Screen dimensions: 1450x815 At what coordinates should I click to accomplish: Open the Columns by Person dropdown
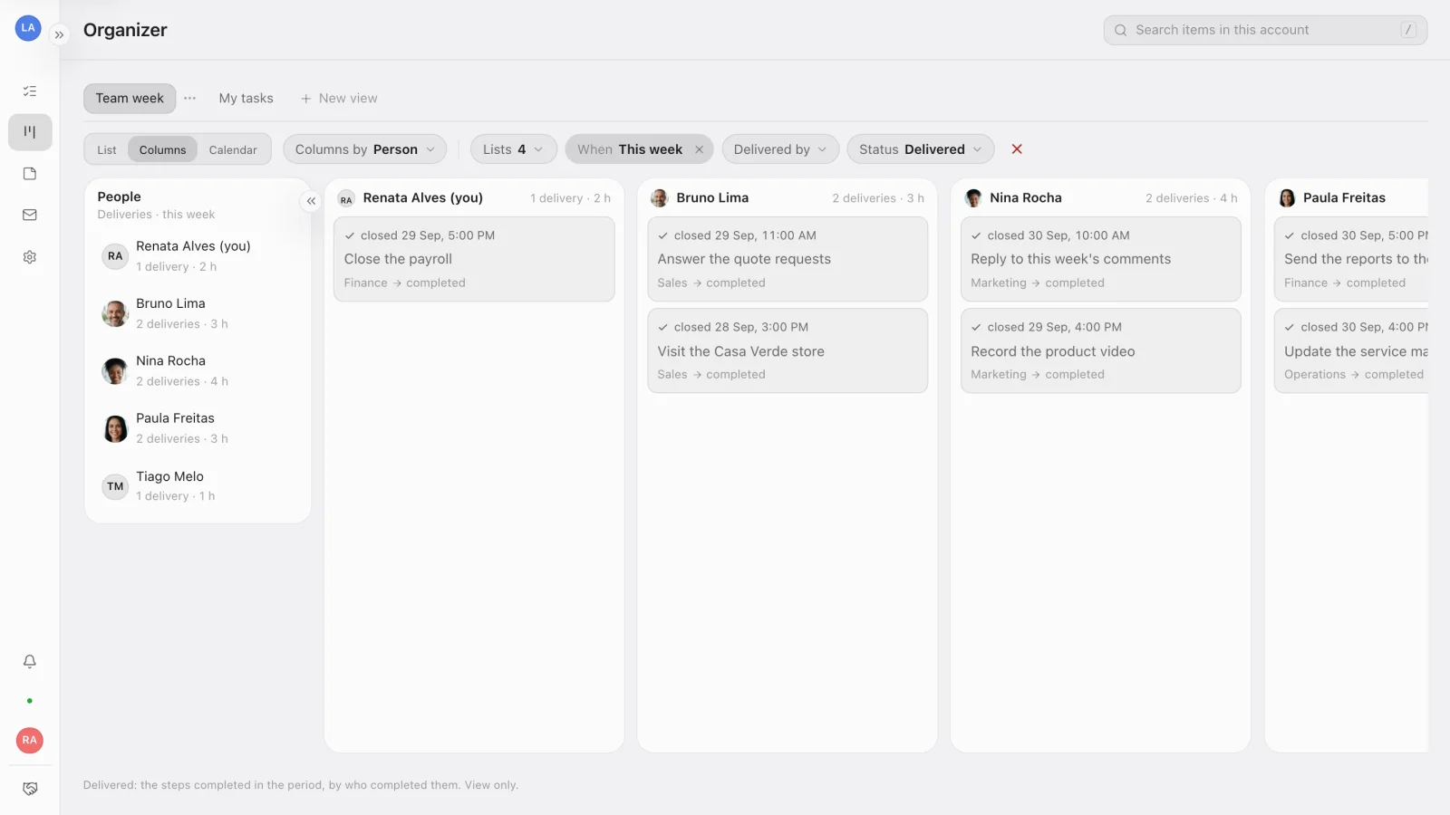tap(364, 149)
